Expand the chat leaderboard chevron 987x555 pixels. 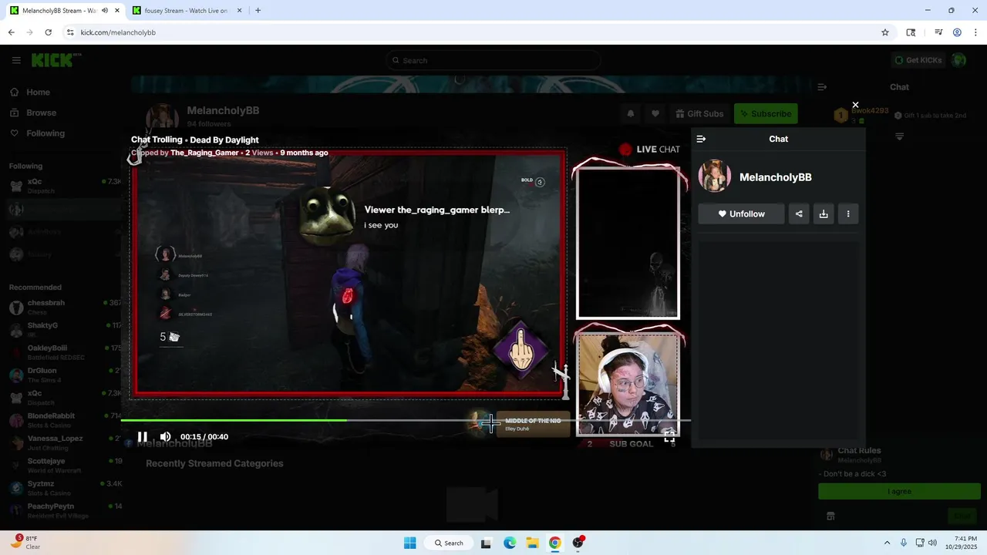coord(899,136)
